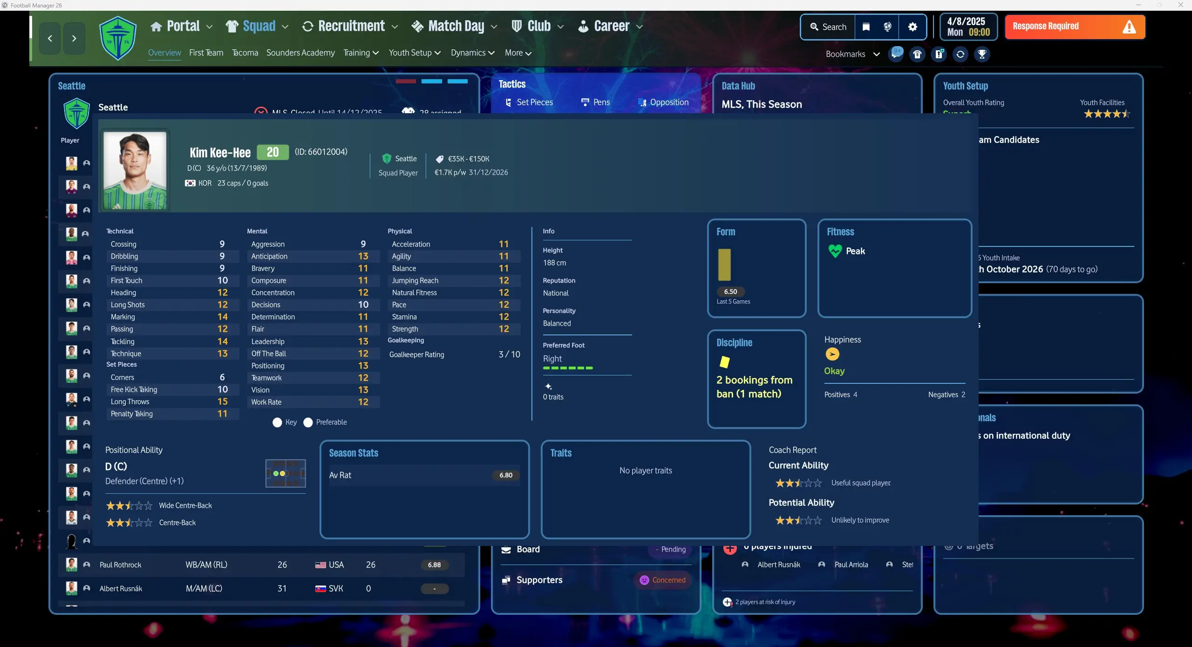
Task: Open the Training dropdown menu
Action: [361, 53]
